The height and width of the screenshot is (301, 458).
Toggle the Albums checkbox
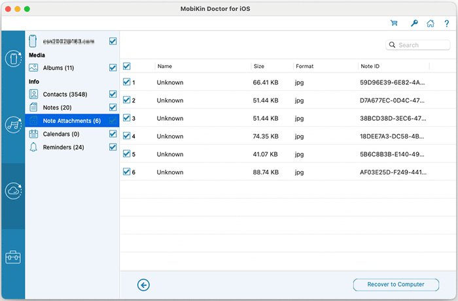(113, 68)
